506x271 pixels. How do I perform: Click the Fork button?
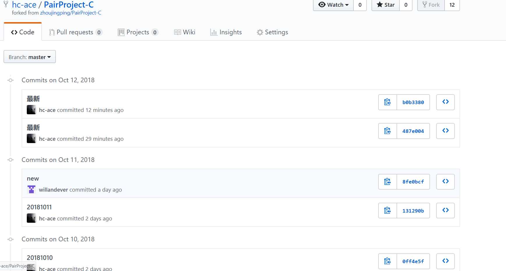pos(431,5)
